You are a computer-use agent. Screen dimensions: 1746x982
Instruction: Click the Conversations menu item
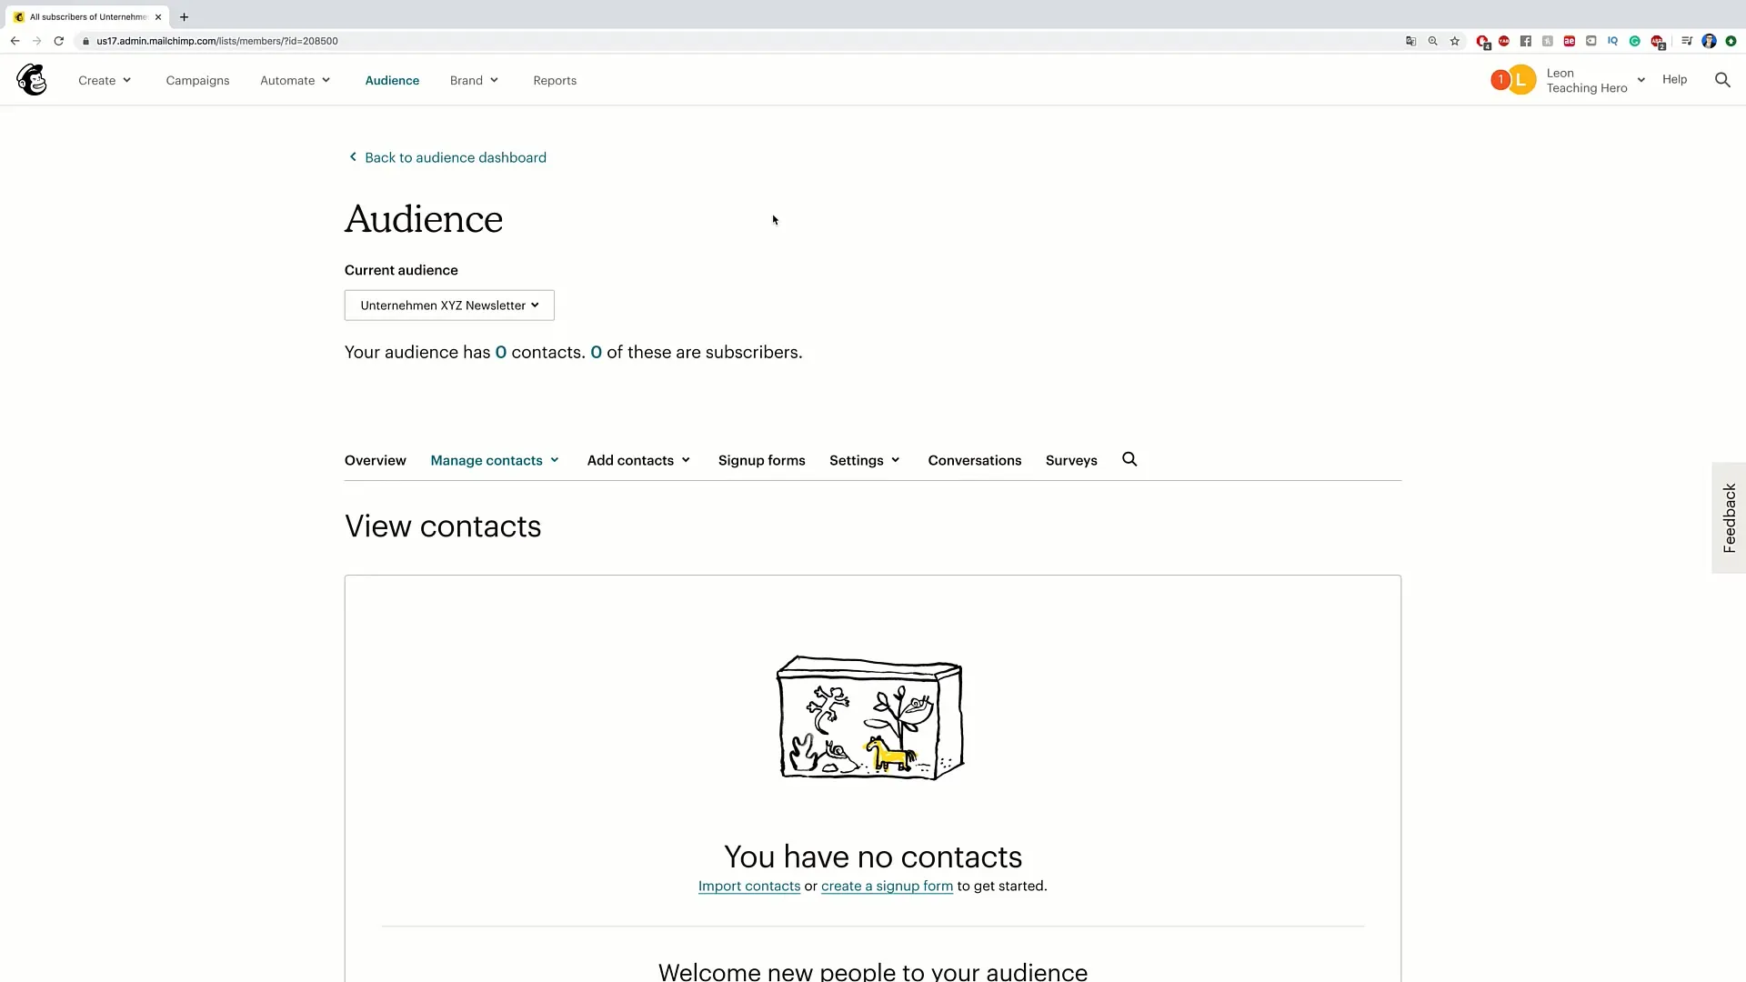click(x=974, y=459)
